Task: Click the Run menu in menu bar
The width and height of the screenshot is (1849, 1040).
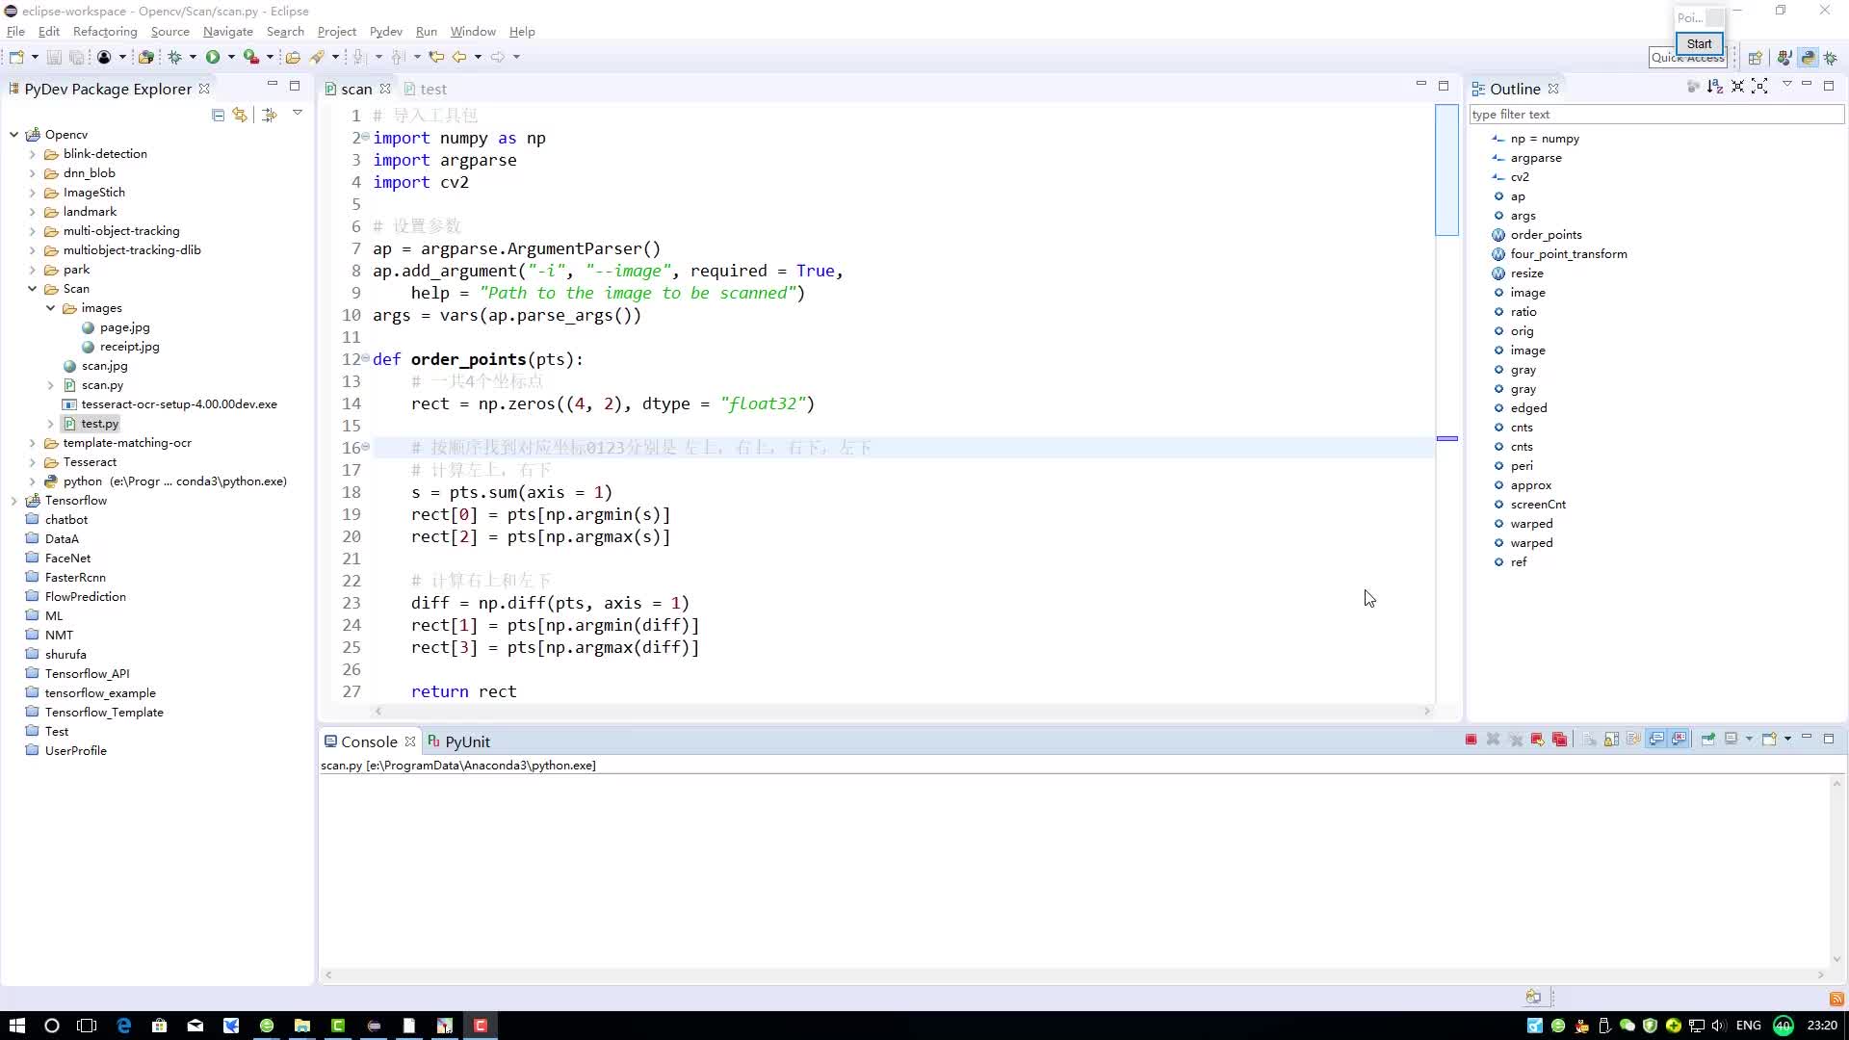Action: click(426, 31)
